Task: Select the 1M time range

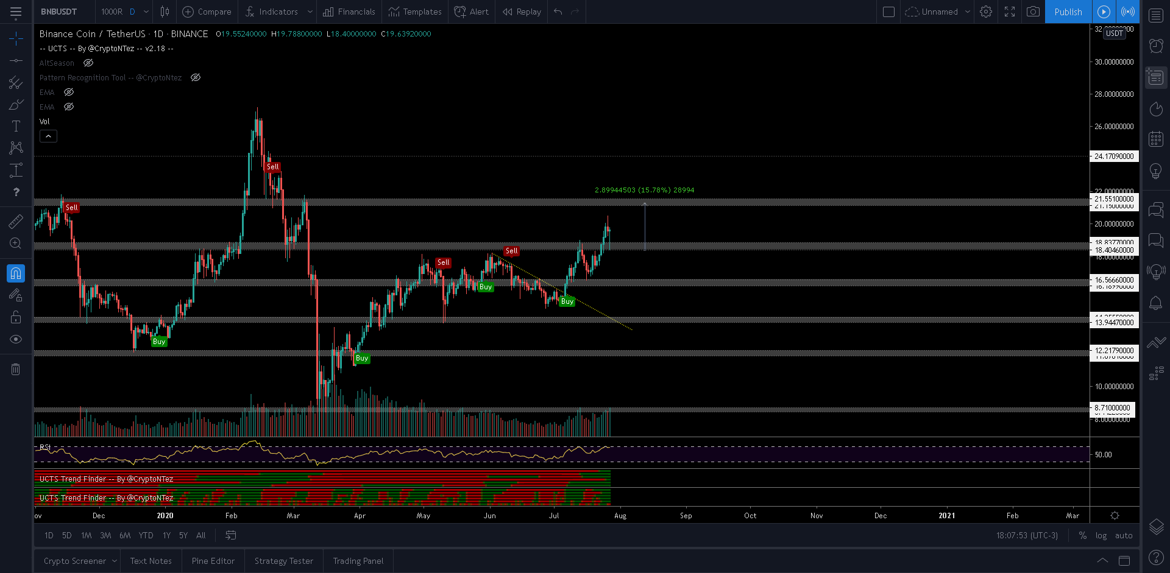Action: click(87, 535)
